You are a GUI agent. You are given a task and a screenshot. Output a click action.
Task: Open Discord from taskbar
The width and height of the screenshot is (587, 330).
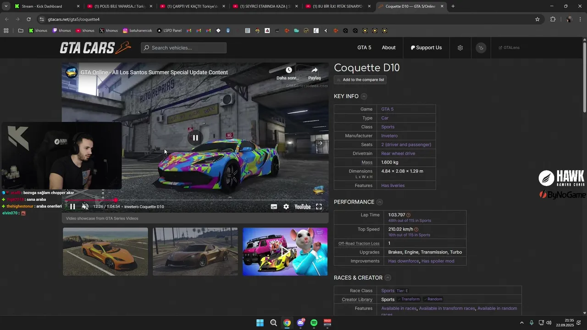tap(300, 323)
